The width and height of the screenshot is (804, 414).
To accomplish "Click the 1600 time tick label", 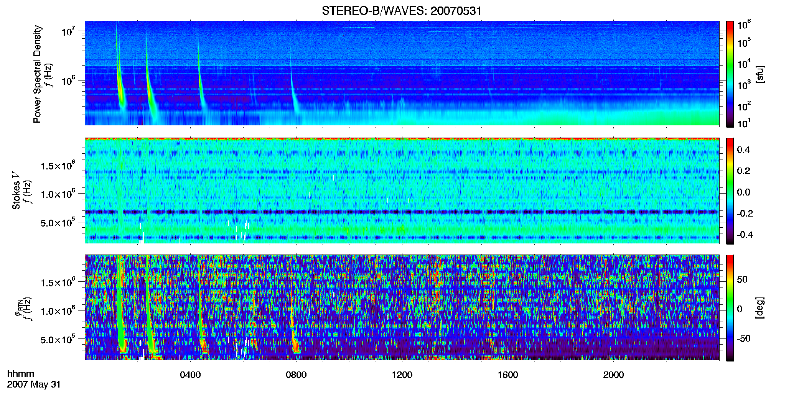I will click(508, 375).
